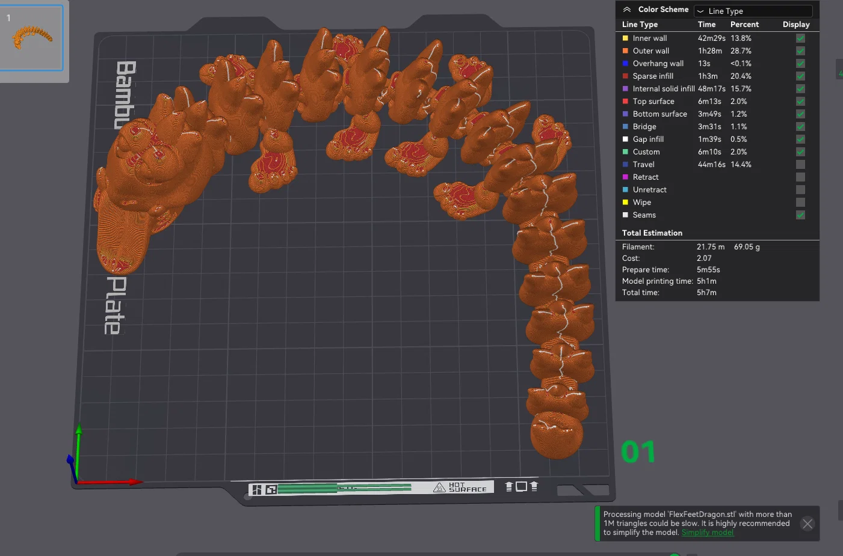
Task: Toggle Bridge line display checkbox
Action: tap(800, 127)
